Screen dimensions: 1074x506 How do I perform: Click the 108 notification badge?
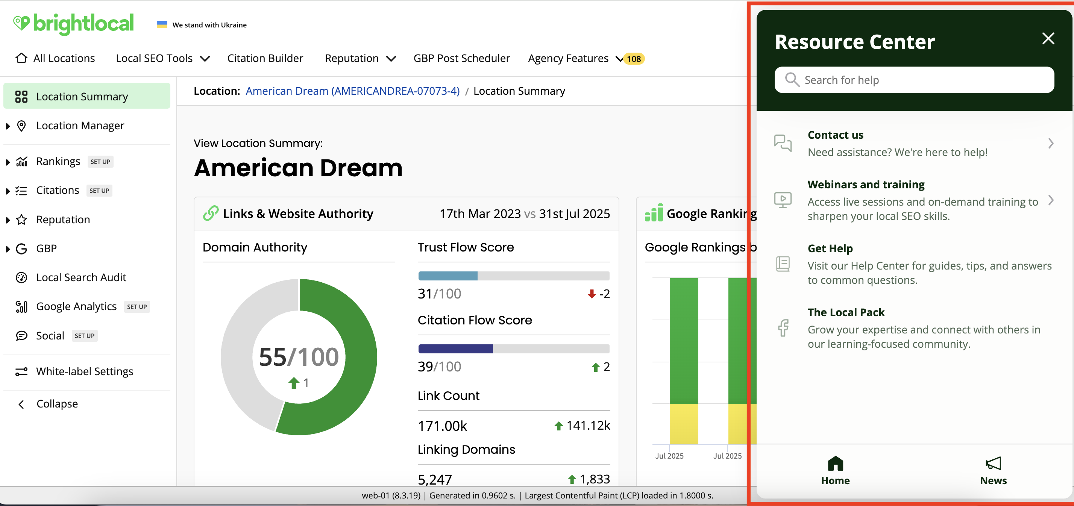(x=634, y=59)
